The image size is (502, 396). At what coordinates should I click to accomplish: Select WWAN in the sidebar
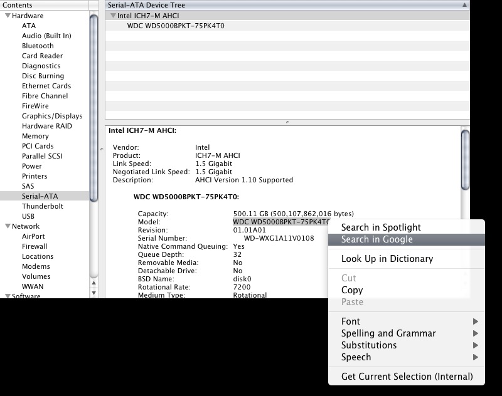(x=33, y=286)
